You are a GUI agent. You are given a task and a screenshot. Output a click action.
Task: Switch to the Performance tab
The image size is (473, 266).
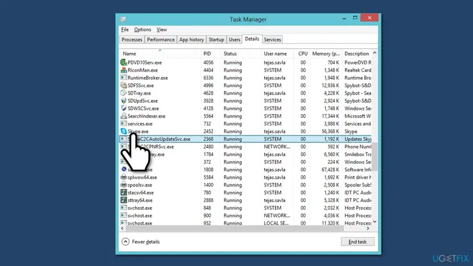pyautogui.click(x=161, y=39)
